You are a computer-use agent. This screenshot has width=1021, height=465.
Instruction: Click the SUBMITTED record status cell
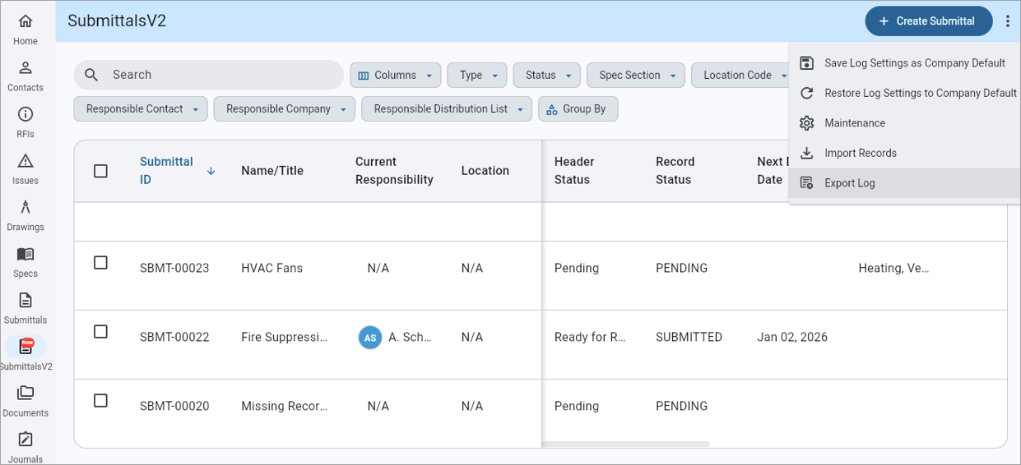689,337
